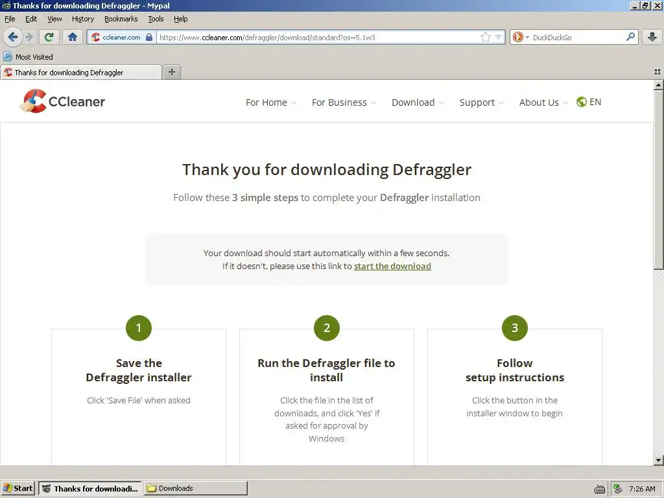Open the Downloads arrow toolbar button

click(652, 37)
